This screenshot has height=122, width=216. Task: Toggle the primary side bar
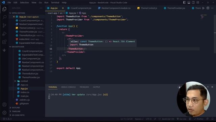[185, 2]
